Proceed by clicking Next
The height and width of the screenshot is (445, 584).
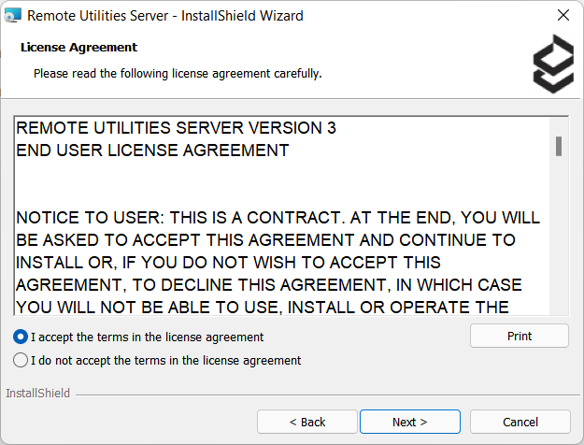(409, 422)
